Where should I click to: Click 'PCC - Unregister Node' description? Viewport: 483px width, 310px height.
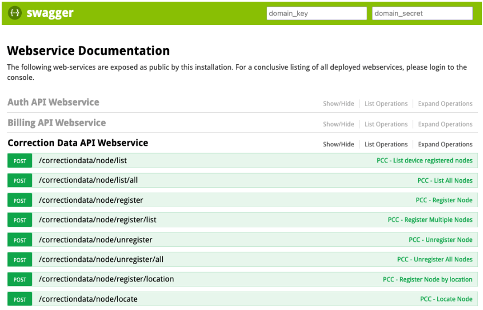pos(441,240)
